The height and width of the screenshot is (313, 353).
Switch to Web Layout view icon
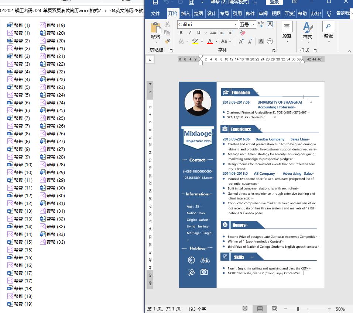tap(274, 309)
